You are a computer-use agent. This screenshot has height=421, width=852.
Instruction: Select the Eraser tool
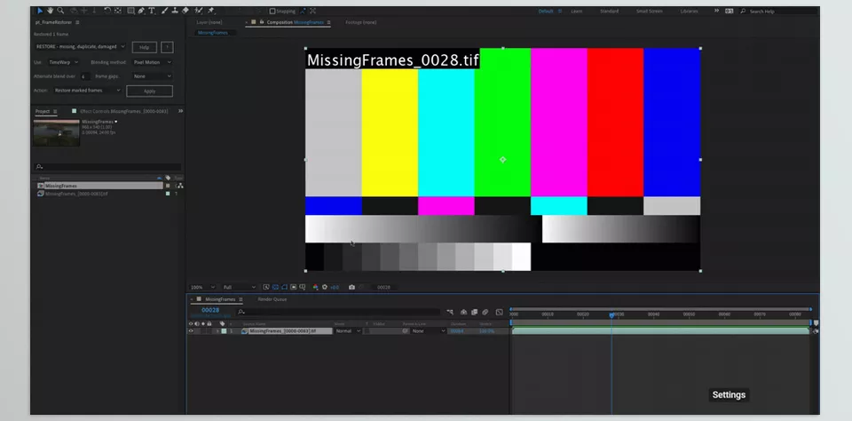click(185, 11)
